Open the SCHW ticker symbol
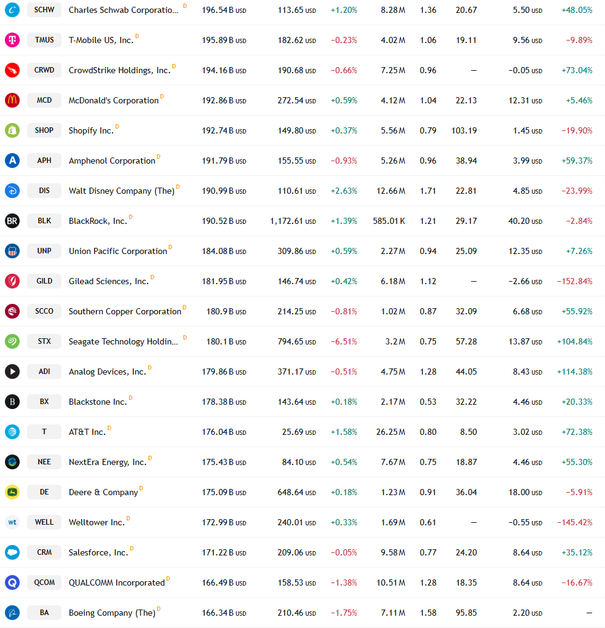This screenshot has width=605, height=628. (x=44, y=10)
